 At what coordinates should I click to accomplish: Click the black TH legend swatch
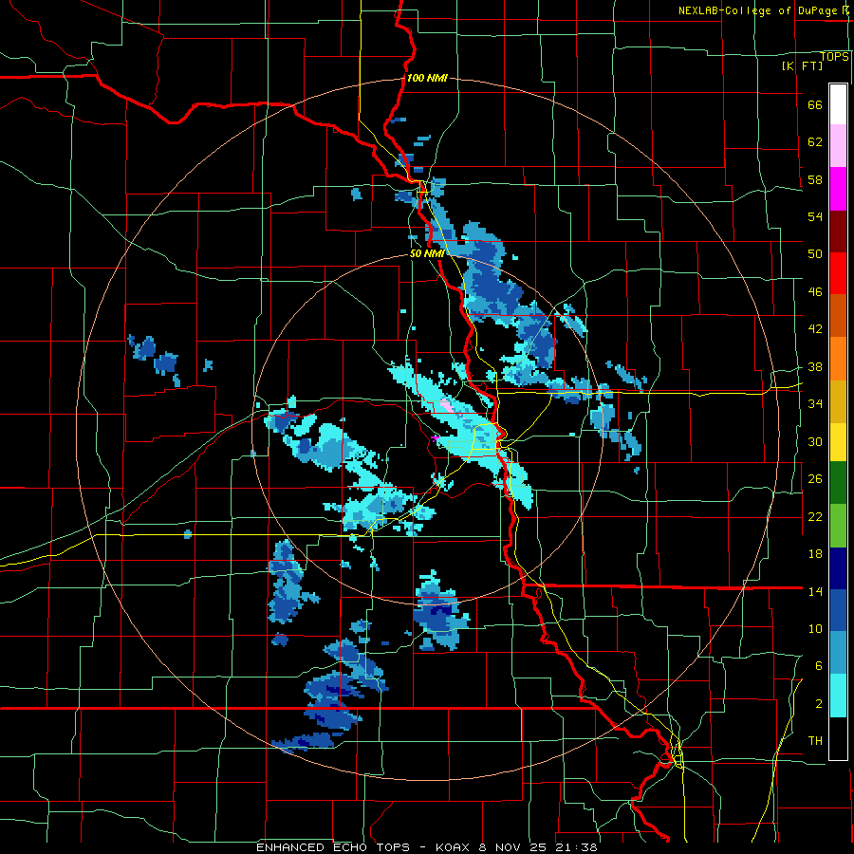[838, 738]
